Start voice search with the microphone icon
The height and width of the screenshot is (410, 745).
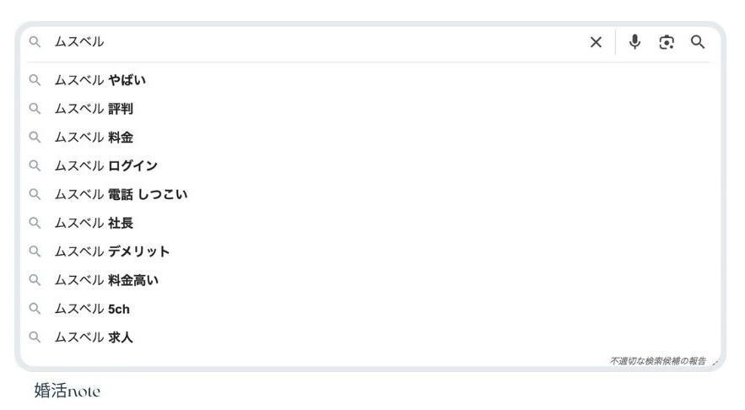(634, 42)
